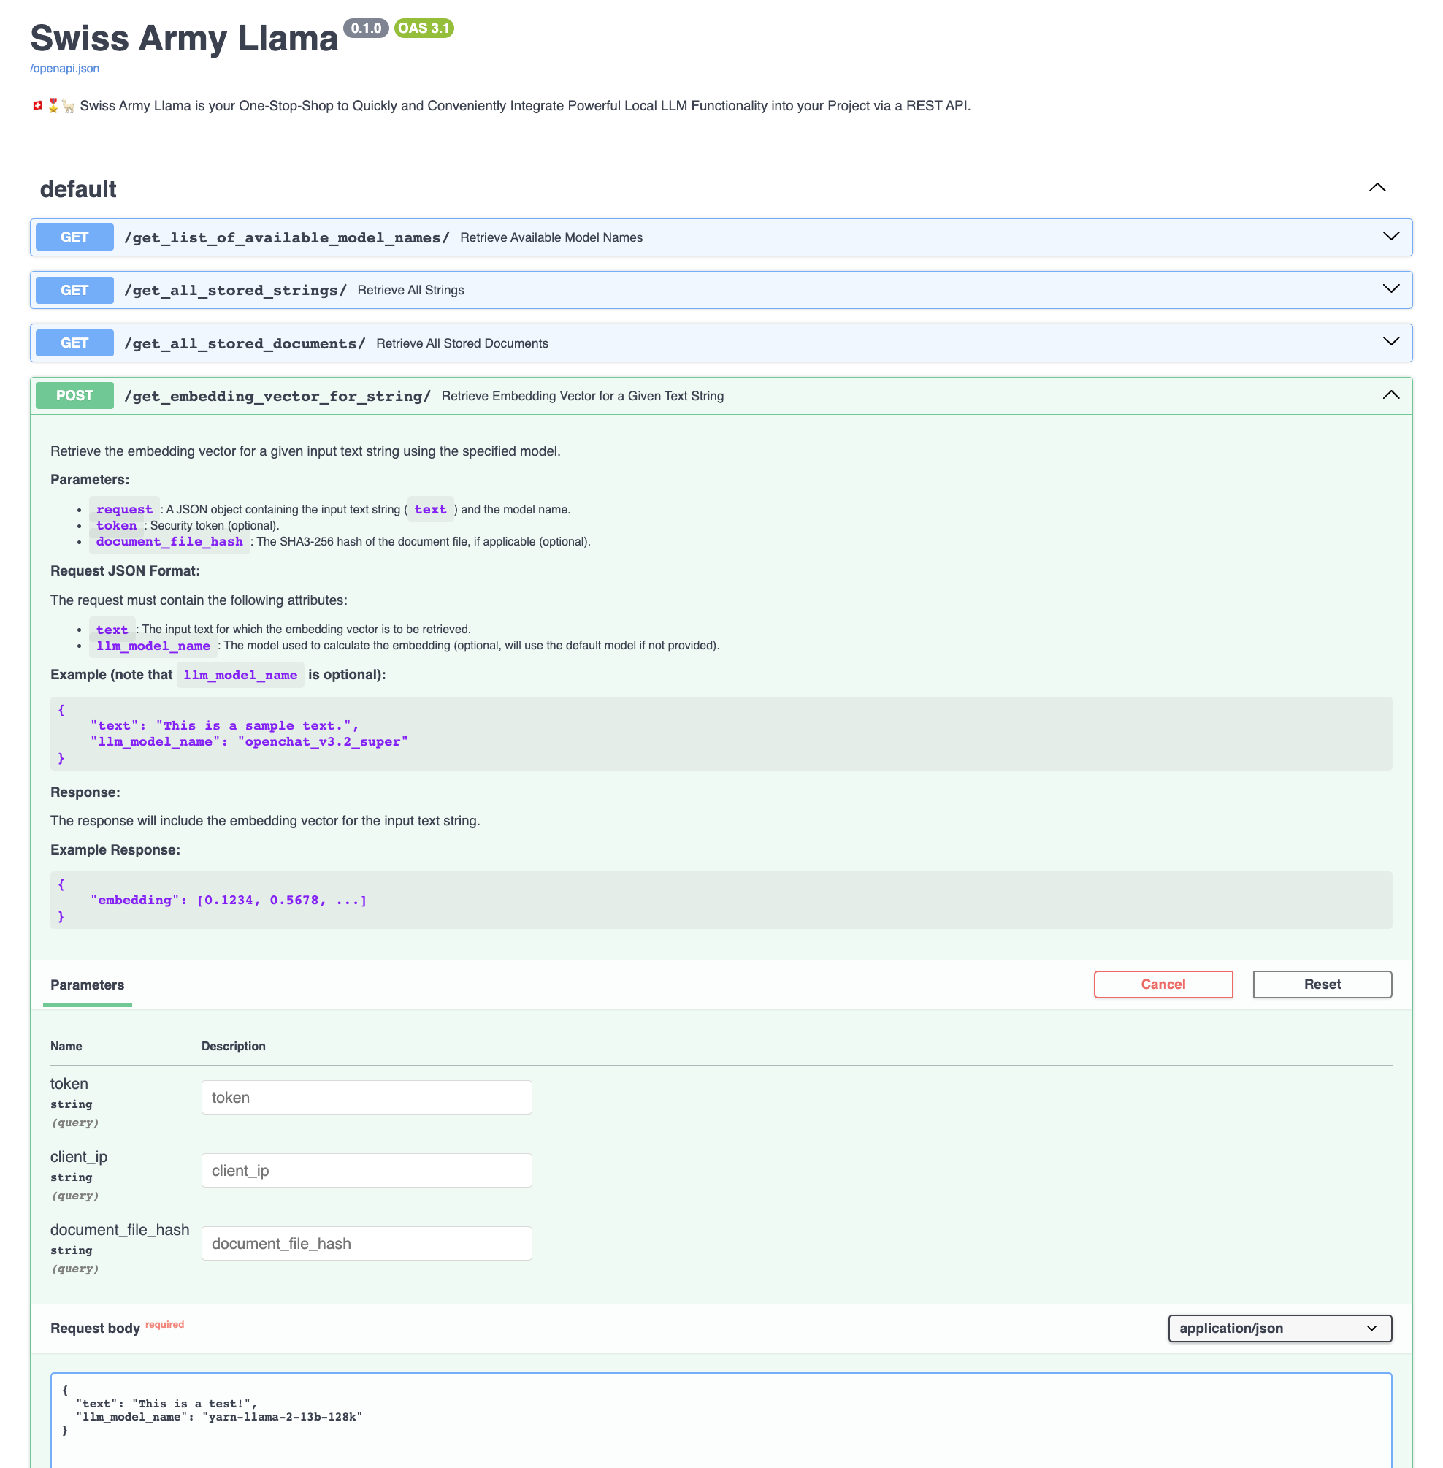Collapse get_embedding_vector_for_string endpoint arrow
Image resolution: width=1443 pixels, height=1468 pixels.
point(1390,395)
